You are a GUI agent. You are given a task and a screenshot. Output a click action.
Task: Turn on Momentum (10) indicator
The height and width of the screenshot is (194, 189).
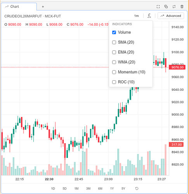pyautogui.click(x=114, y=72)
